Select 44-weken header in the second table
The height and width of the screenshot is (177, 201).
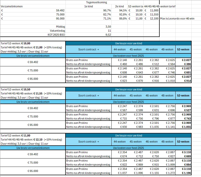(x=120, y=95)
